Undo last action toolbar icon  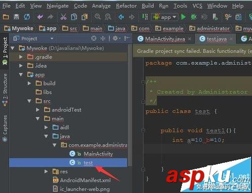40,17
